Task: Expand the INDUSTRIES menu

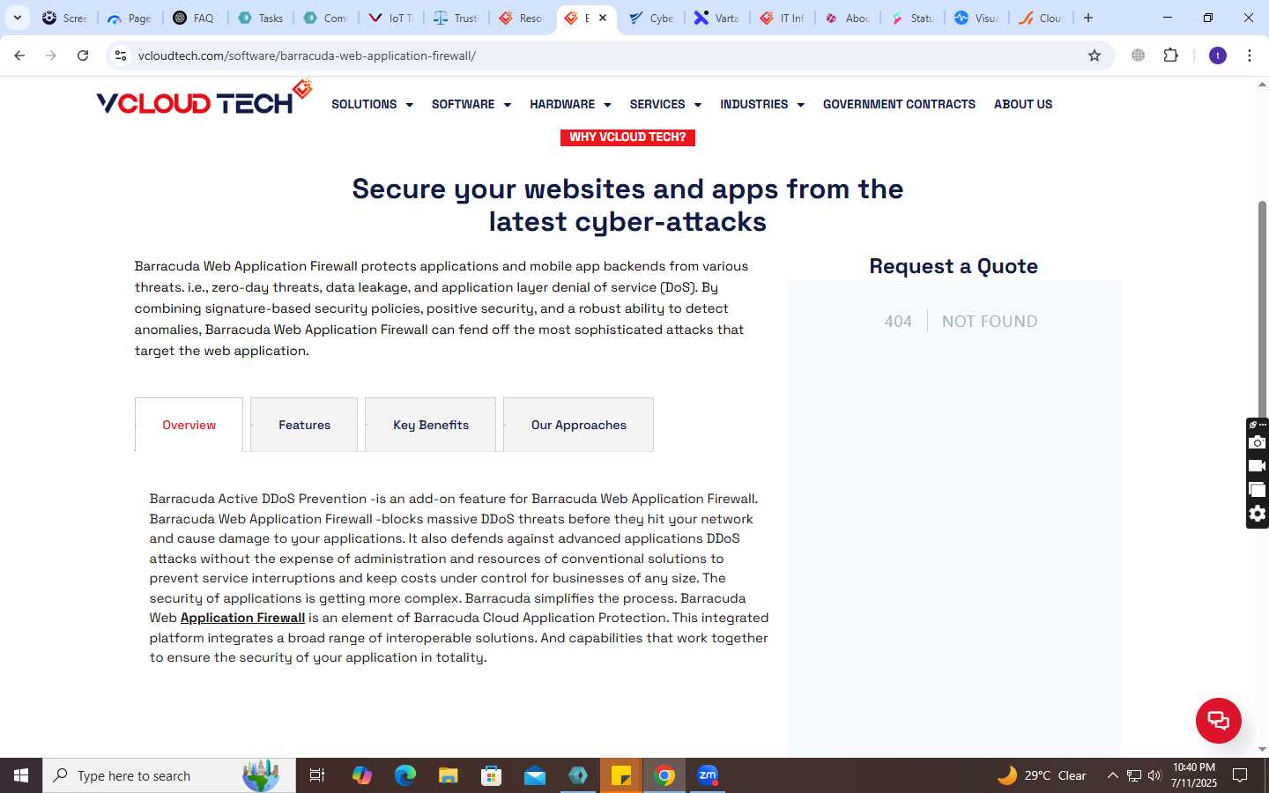Action: coord(762,104)
